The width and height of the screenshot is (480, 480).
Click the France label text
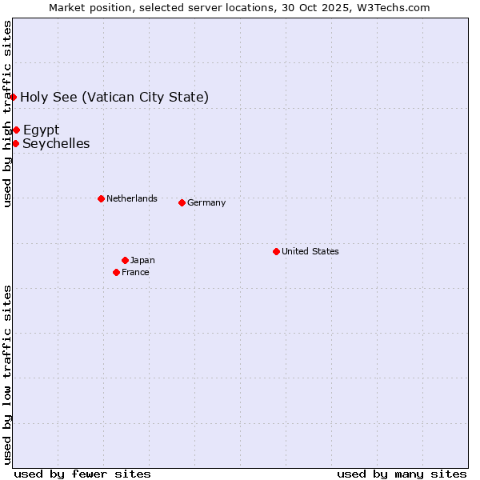tap(135, 273)
